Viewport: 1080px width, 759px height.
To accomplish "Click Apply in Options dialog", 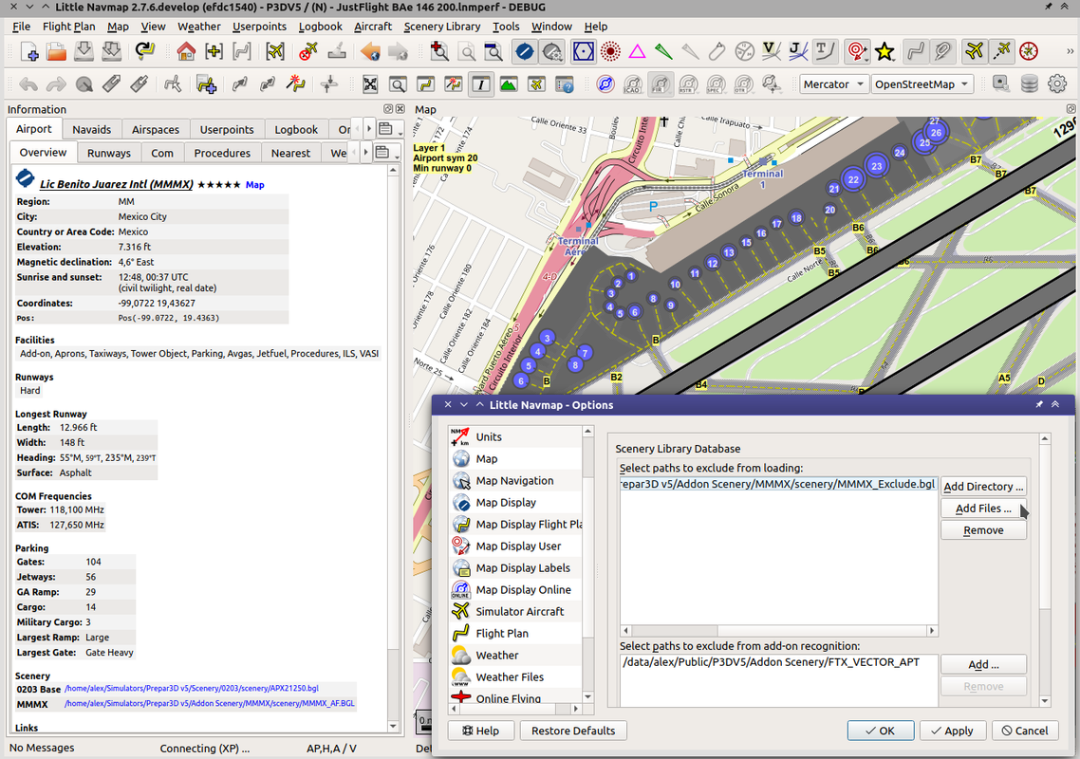I will 952,731.
